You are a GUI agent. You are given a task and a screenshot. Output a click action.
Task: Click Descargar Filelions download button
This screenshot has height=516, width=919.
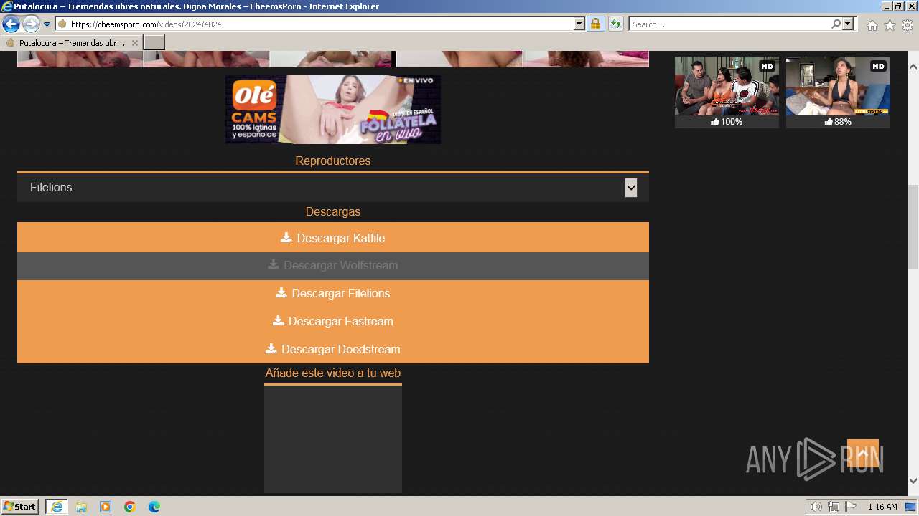point(333,294)
